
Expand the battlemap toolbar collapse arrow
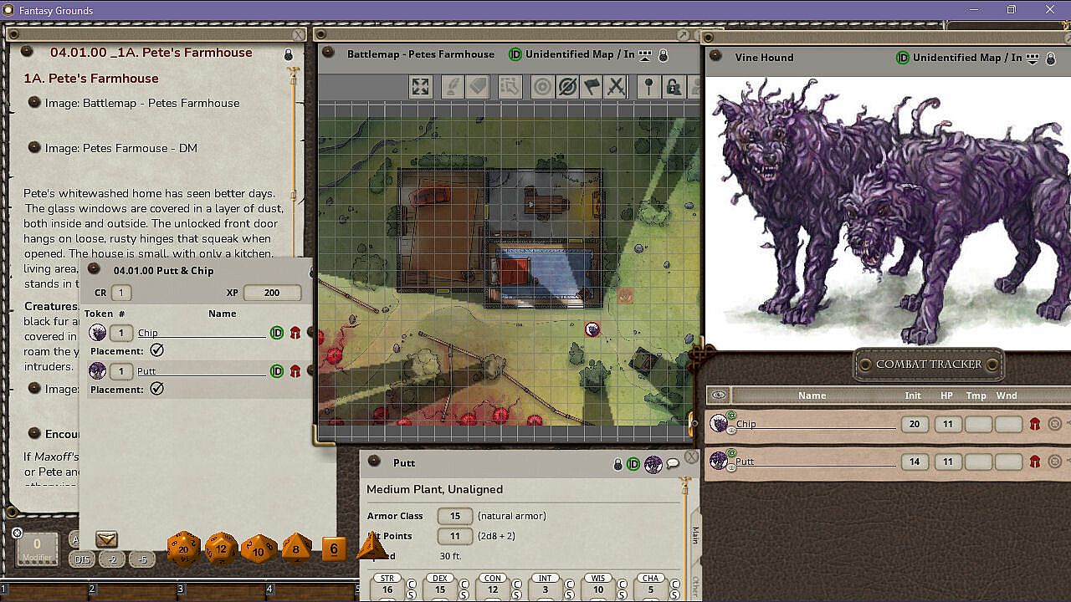(645, 55)
